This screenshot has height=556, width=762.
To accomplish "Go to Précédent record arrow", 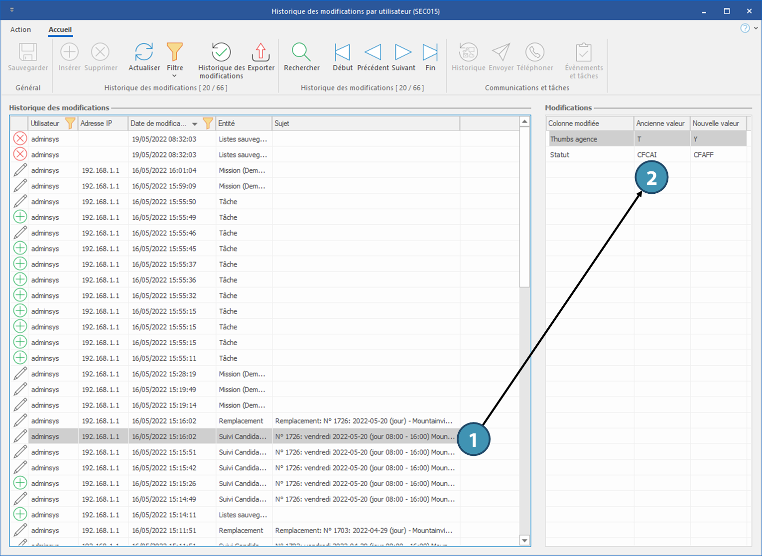I will (x=373, y=52).
